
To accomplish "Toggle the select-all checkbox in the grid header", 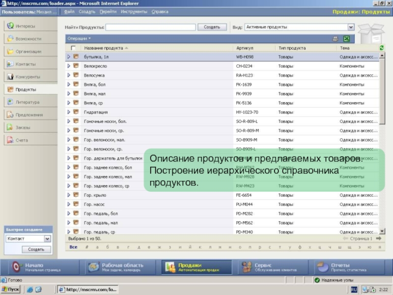I will coord(73,48).
